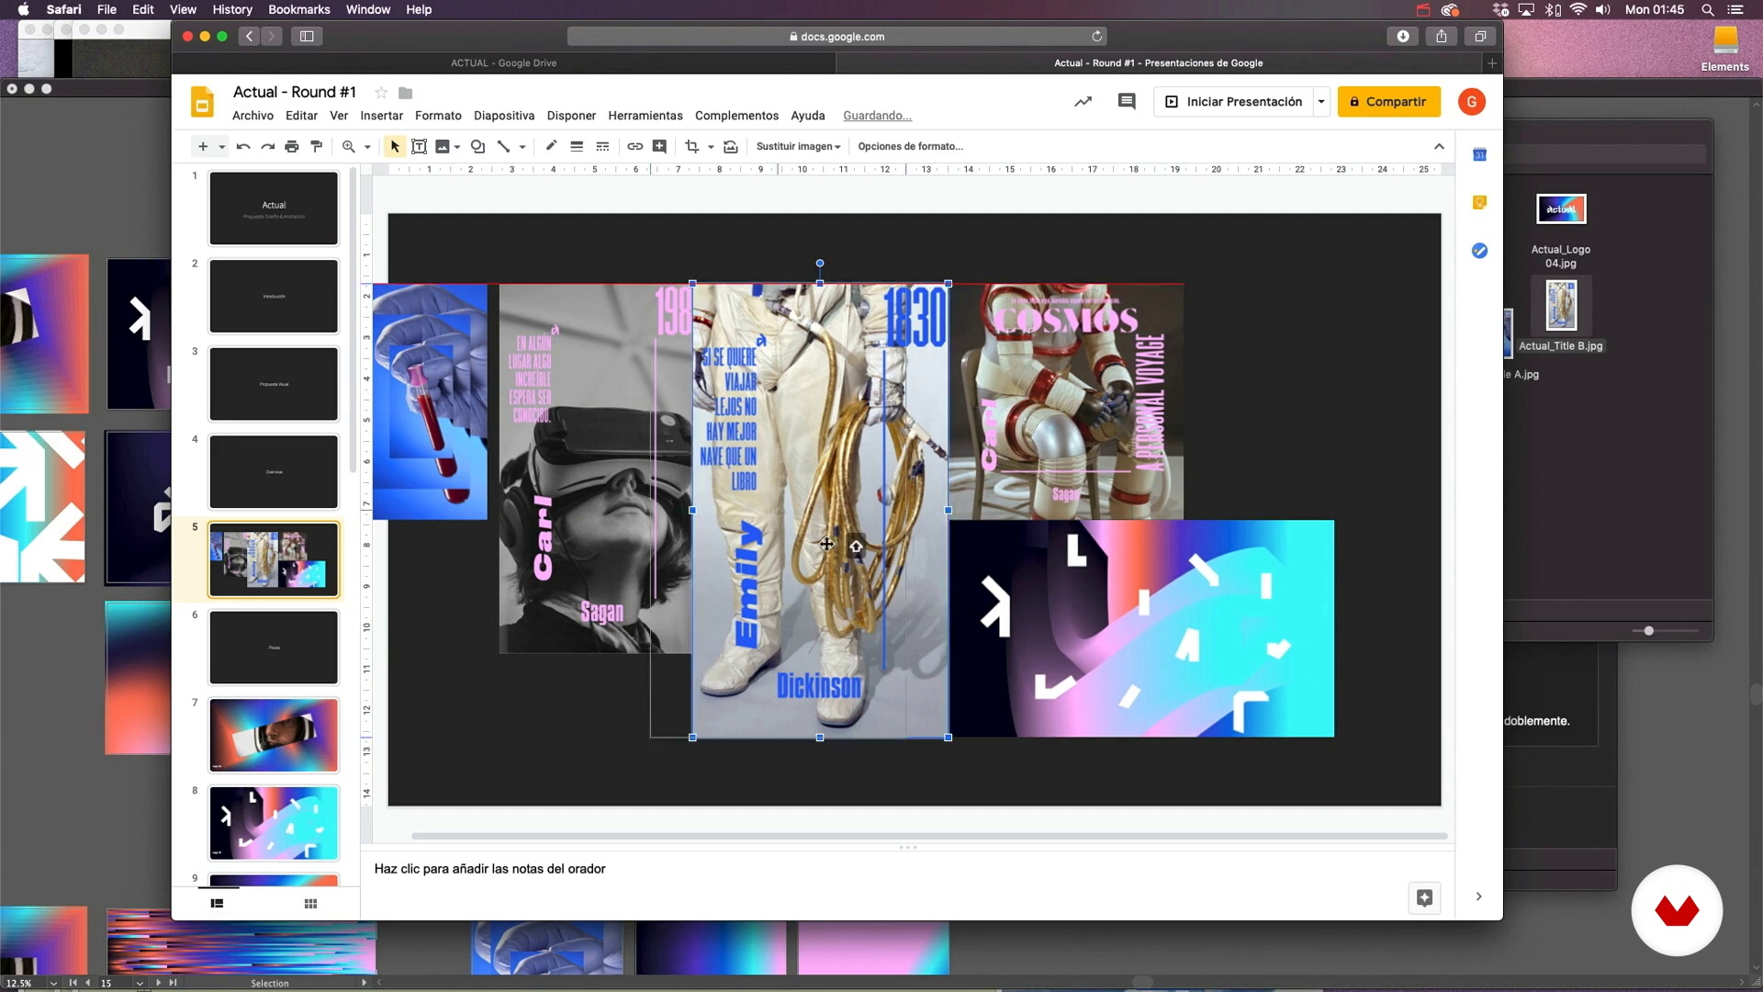This screenshot has width=1763, height=992.
Task: Zoom tool magnifier icon
Action: pos(348,146)
